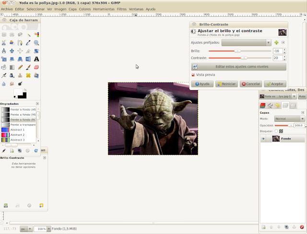The height and width of the screenshot is (234, 307).
Task: Select the Text tool
Action: (x=36, y=59)
